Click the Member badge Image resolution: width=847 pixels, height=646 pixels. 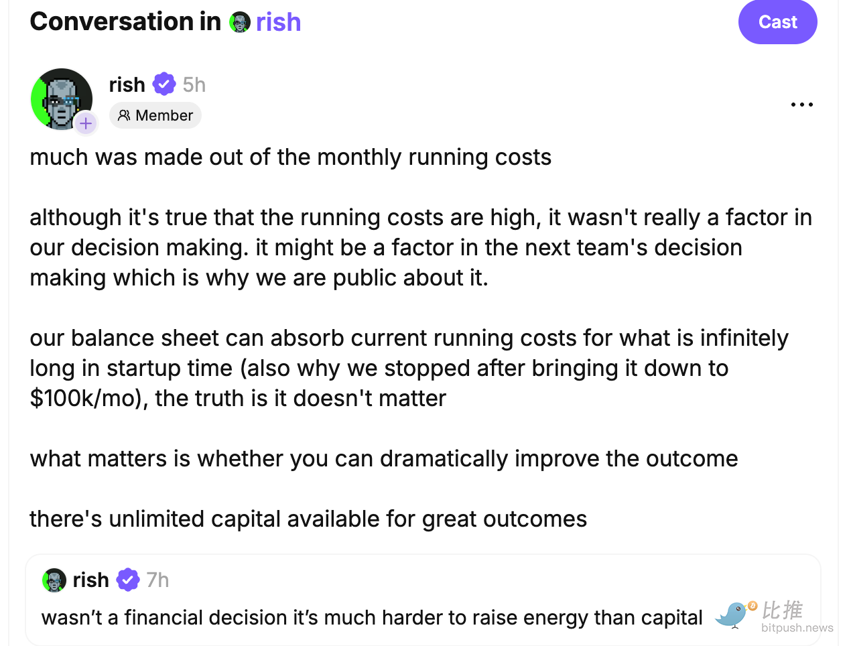click(155, 115)
